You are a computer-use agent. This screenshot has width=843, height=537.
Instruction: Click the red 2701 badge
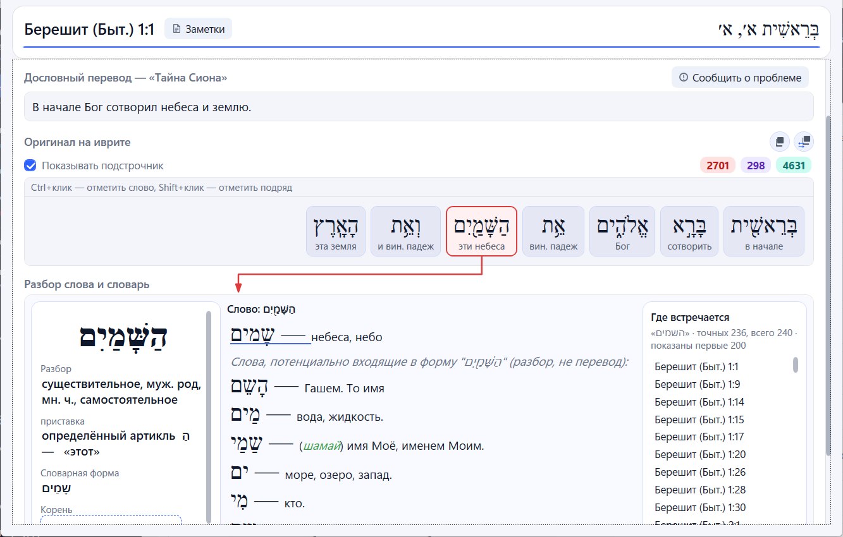pos(718,166)
